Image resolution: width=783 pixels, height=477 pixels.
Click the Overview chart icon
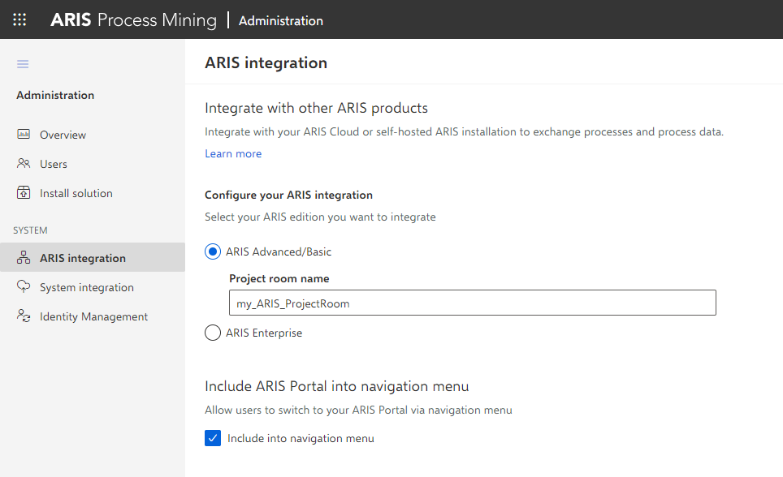tap(24, 134)
